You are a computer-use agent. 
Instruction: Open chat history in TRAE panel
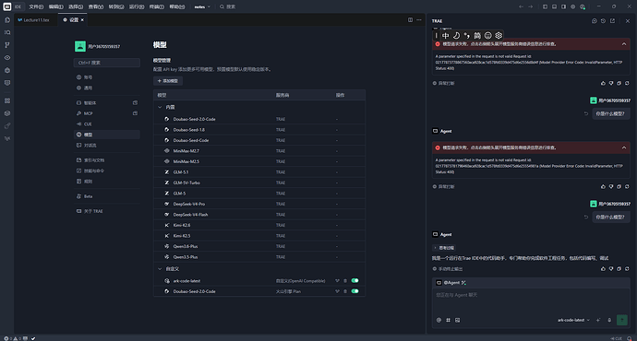pyautogui.click(x=603, y=20)
